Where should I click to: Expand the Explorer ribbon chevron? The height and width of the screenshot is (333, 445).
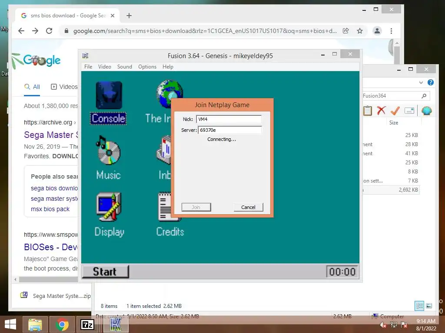421,82
